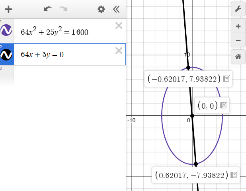Select the origin intersection point on graph
This screenshot has width=246, height=191.
point(192,116)
